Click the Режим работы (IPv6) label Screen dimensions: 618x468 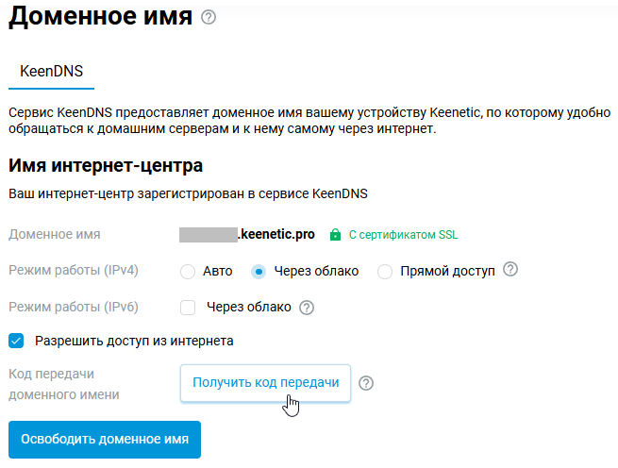73,307
